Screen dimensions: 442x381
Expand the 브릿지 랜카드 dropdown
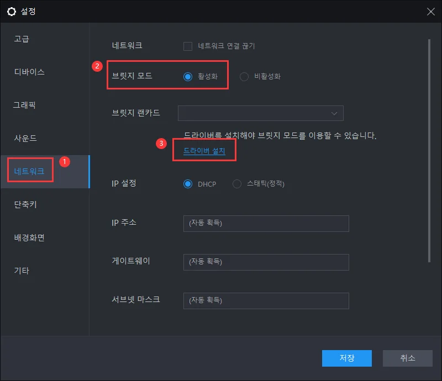point(261,113)
